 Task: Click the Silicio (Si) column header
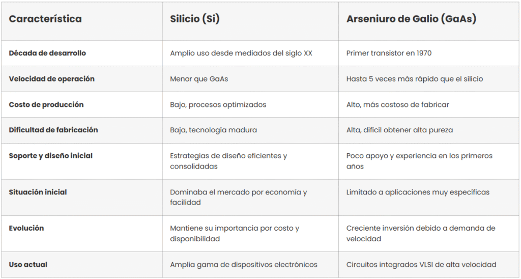pyautogui.click(x=195, y=19)
